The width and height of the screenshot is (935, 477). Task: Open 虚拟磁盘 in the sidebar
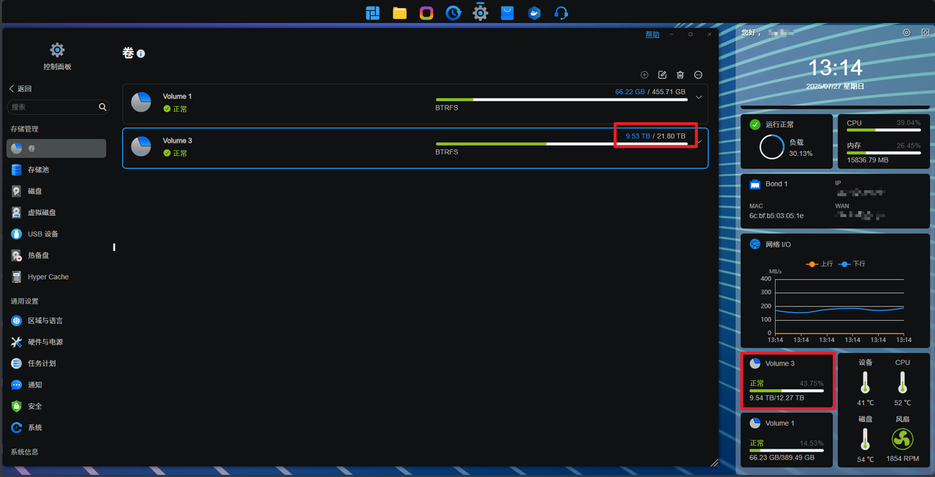[56, 213]
